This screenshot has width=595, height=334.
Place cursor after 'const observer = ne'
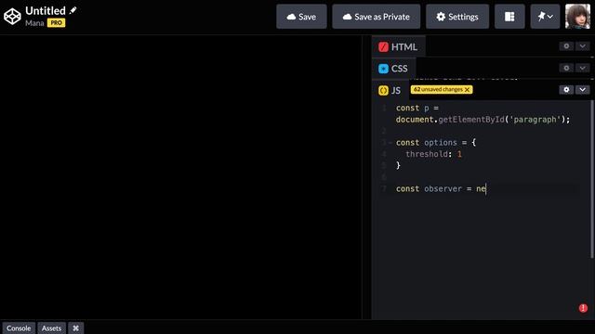[486, 188]
